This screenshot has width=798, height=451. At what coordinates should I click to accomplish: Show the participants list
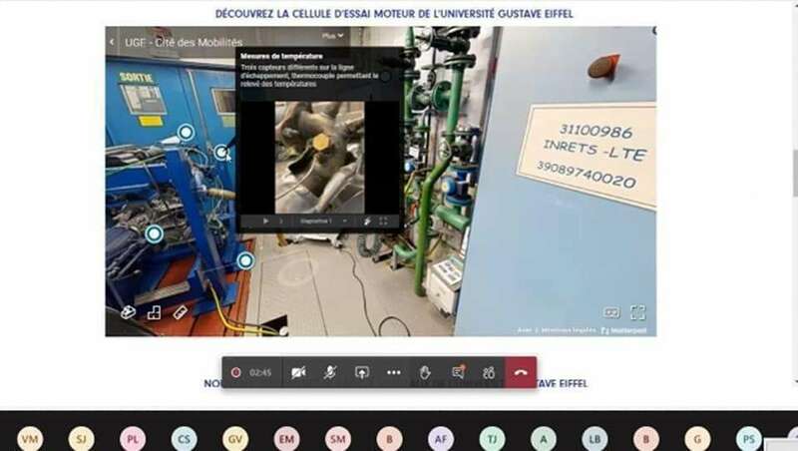489,372
